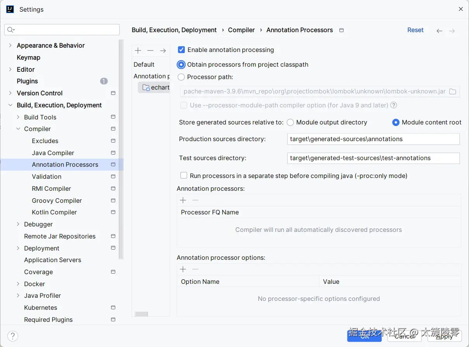Click the search icon in settings search
The image size is (469, 347).
tap(10, 30)
